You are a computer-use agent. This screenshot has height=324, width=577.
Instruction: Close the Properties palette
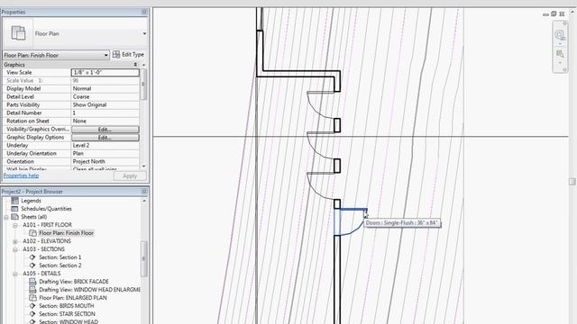tap(144, 12)
